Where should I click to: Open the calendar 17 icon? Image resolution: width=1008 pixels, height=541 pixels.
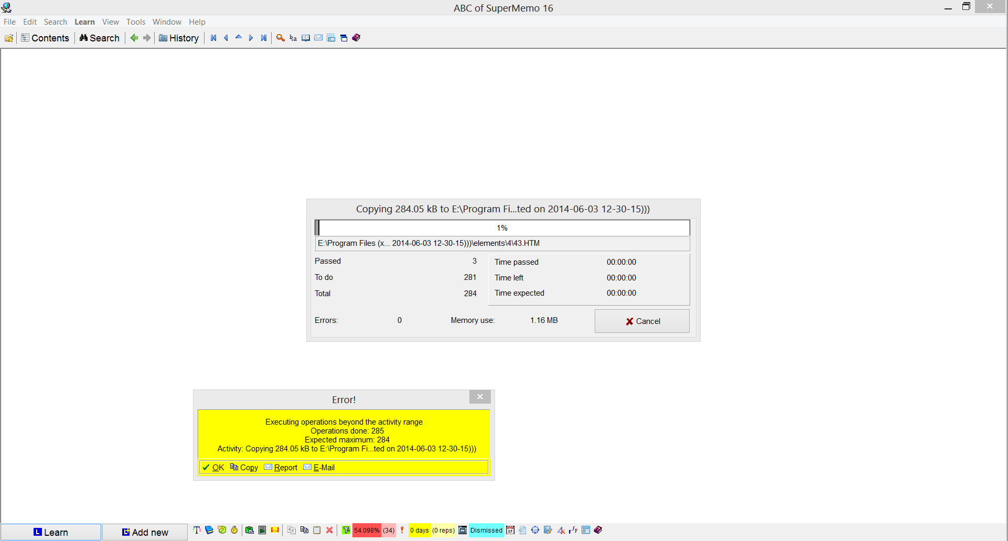coord(510,530)
